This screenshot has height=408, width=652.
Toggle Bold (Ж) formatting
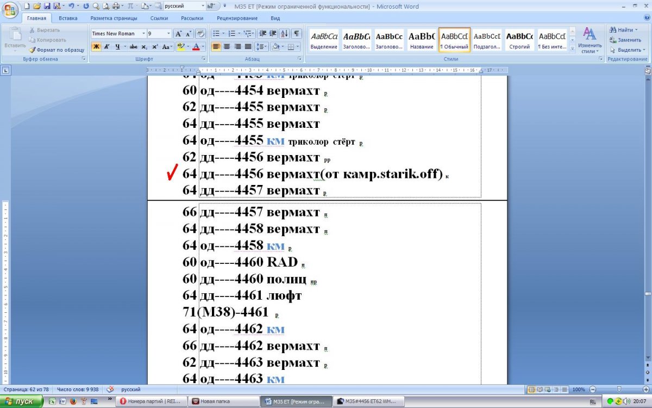96,47
